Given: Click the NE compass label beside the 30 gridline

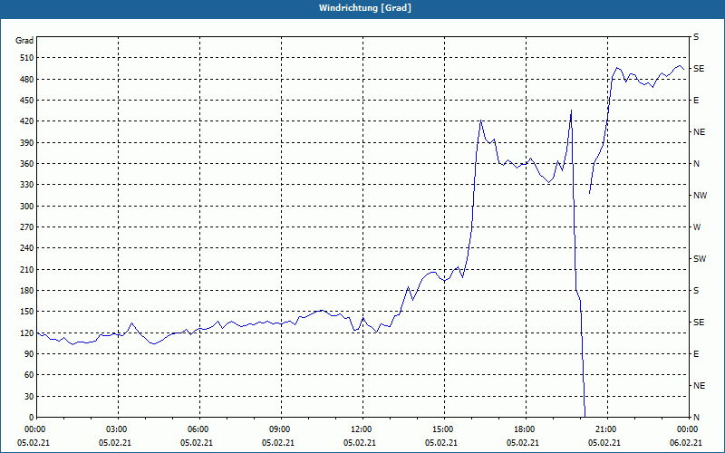Looking at the screenshot, I should (x=699, y=386).
